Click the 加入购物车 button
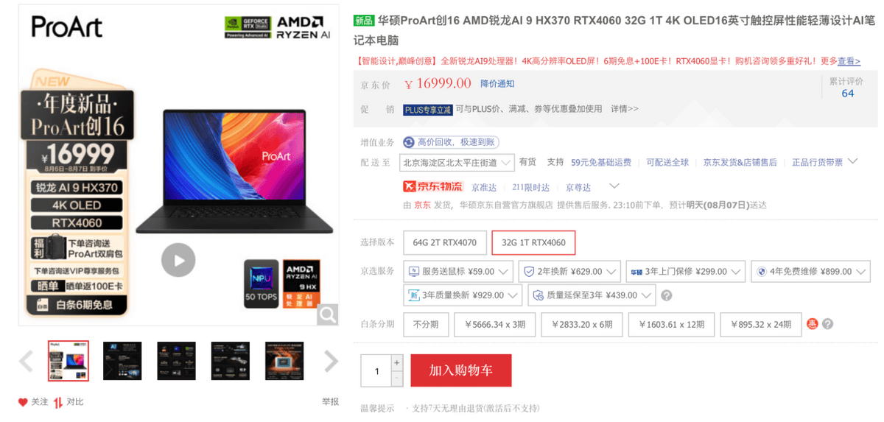Screen dimensions: 884x422 coord(461,370)
